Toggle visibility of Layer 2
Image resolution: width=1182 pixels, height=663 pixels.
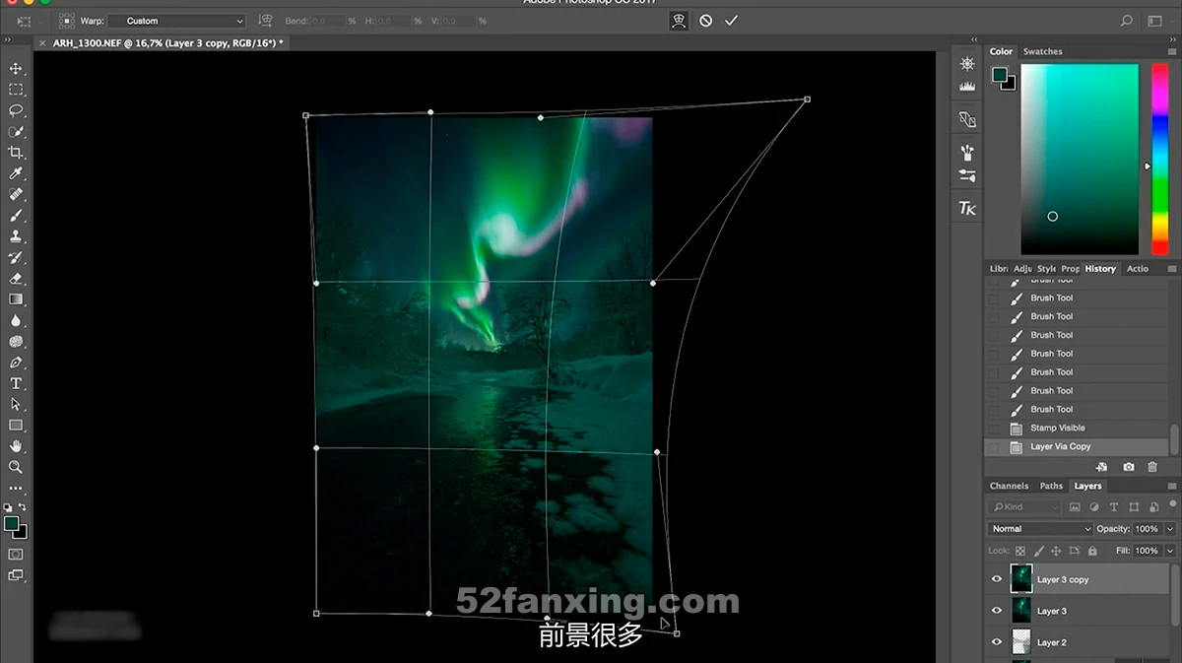(996, 642)
